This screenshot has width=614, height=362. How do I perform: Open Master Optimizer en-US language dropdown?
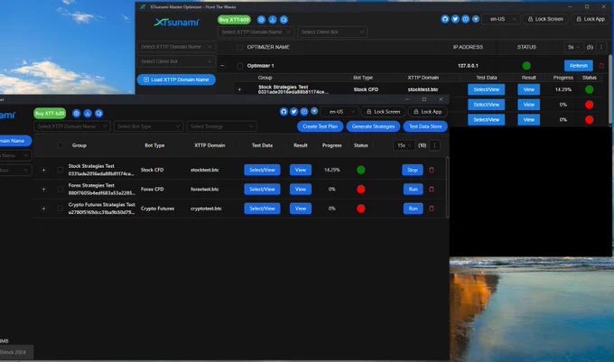[501, 19]
